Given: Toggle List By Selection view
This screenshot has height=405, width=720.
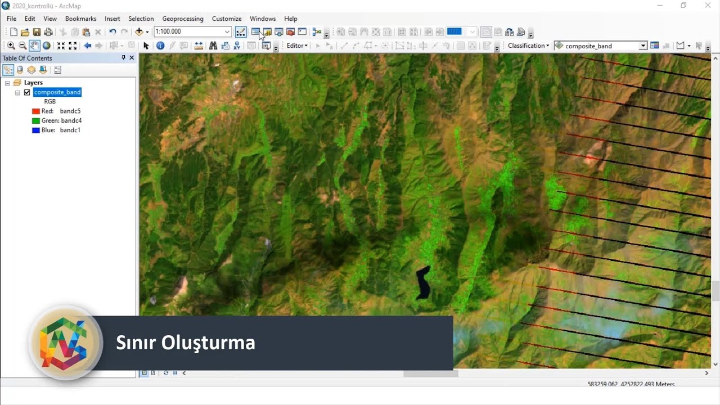Looking at the screenshot, I should [x=43, y=70].
